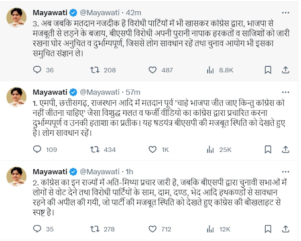Retweet the tweet with 208 retweets
The image size is (301, 241).
95,70
